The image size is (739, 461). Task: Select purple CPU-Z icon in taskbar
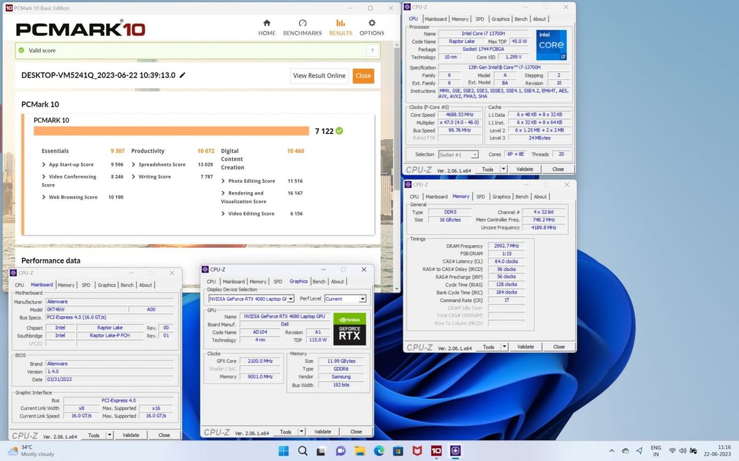[x=456, y=451]
